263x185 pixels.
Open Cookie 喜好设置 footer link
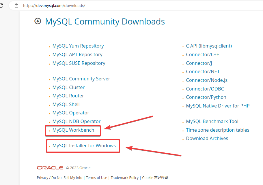[x=155, y=178]
